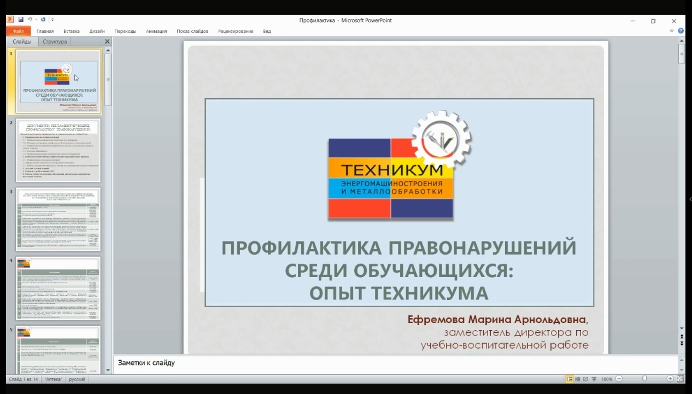Open the Анимация ribbon tab
692x394 pixels.
156,31
